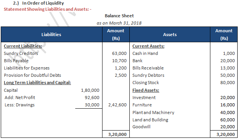Select the Add: Net Profit line
238x139 pixels.
click(20, 98)
